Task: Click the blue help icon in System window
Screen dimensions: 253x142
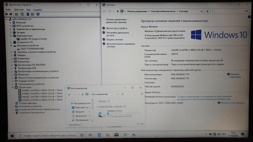Action: pos(249,17)
